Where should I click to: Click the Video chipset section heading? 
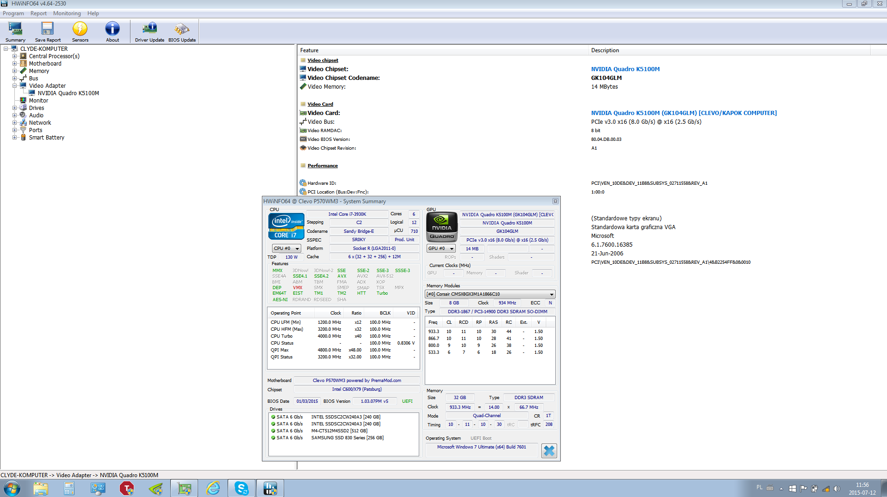pos(323,60)
